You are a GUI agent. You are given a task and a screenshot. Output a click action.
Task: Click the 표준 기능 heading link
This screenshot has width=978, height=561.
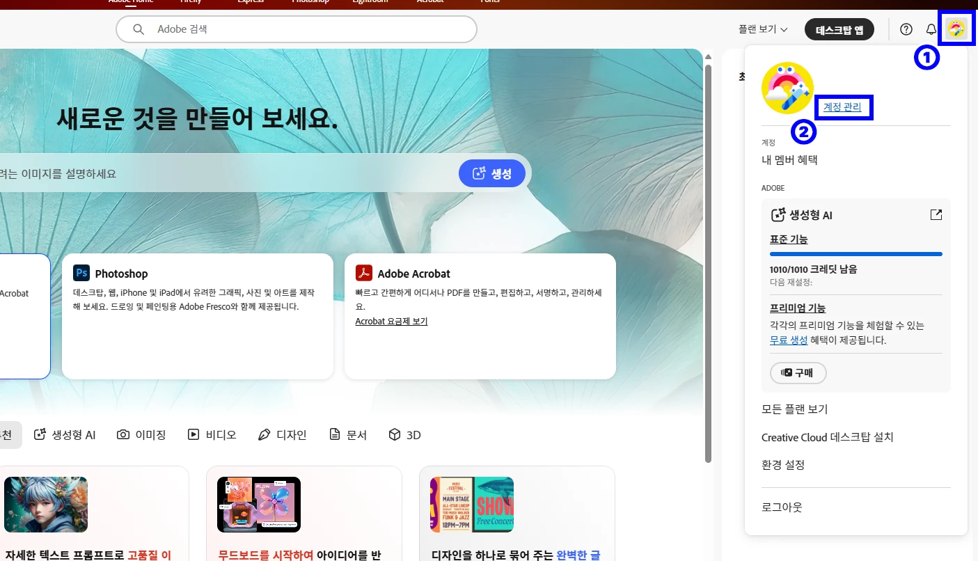coord(789,239)
